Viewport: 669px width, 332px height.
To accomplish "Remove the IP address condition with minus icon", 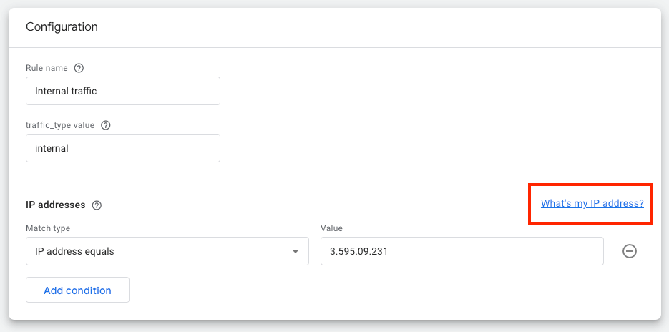I will [630, 251].
